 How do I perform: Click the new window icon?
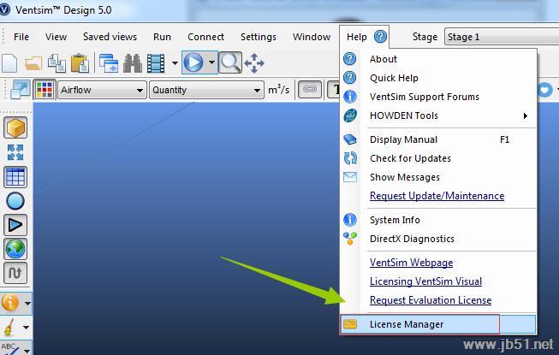click(x=109, y=63)
